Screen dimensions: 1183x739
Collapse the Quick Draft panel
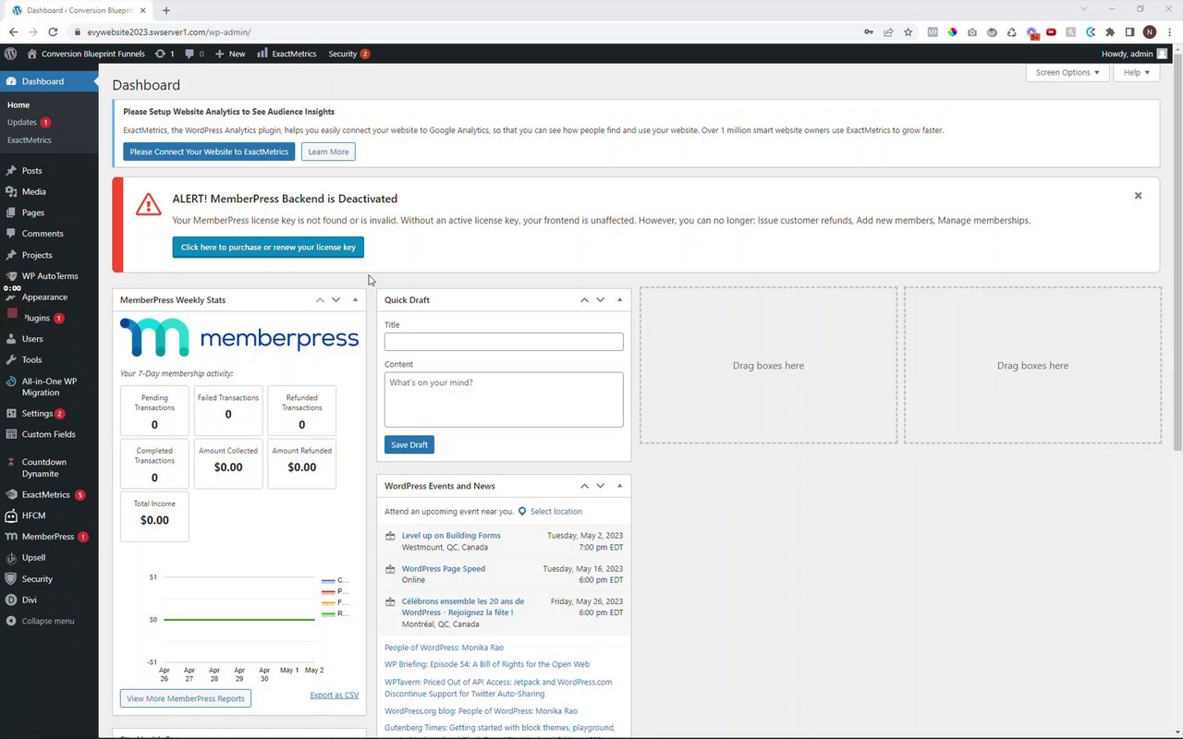pyautogui.click(x=620, y=300)
